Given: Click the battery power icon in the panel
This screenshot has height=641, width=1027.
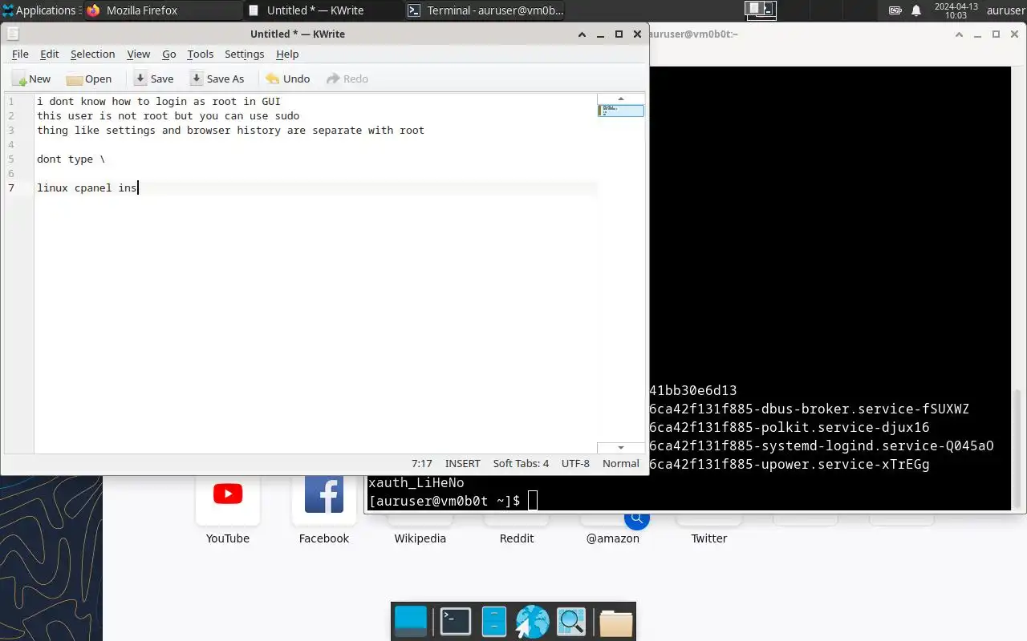Looking at the screenshot, I should tap(895, 10).
